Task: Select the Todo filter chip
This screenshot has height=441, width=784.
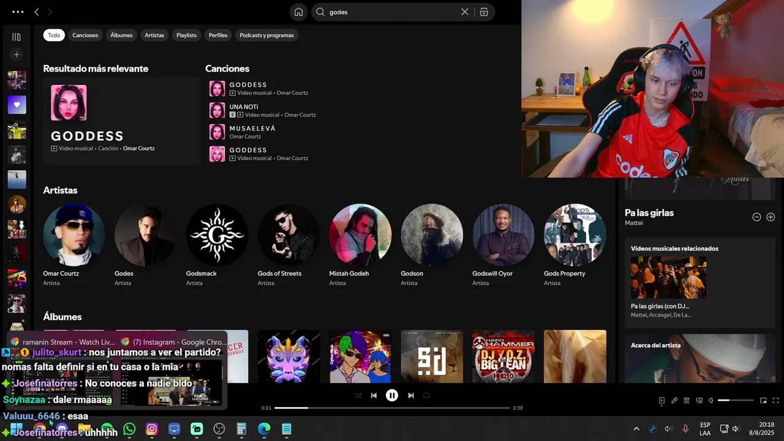Action: 54,35
